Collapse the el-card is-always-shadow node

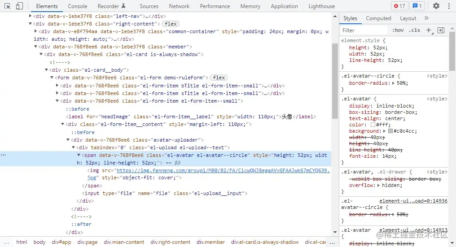[x=41, y=54]
